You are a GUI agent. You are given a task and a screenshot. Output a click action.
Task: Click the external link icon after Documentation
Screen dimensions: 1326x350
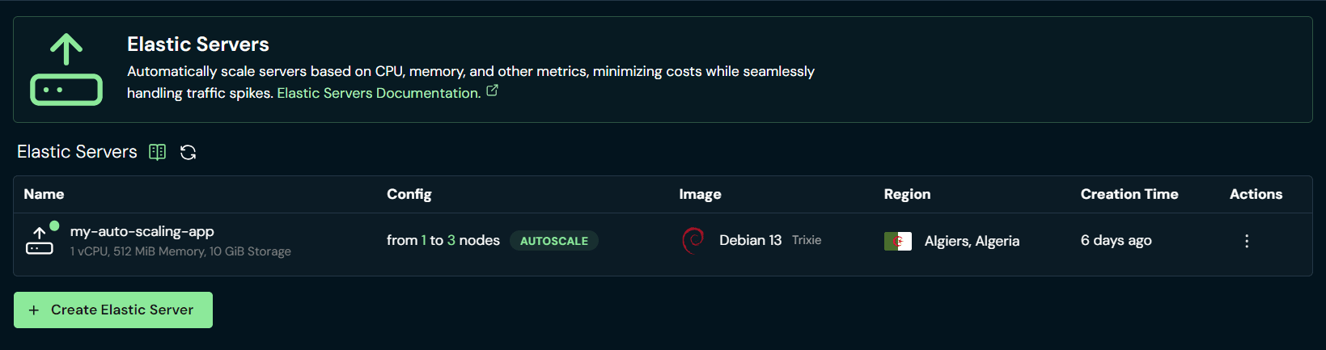coord(492,91)
